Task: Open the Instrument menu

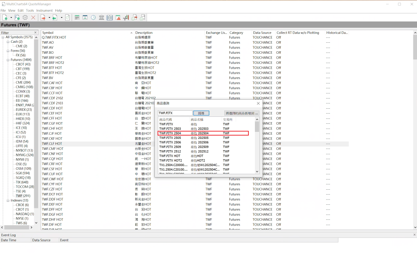Action: (x=44, y=10)
